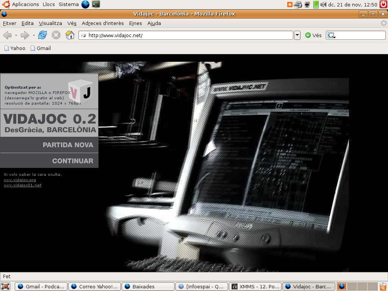This screenshot has height=291, width=388.
Task: Focus the URL address field
Action: tap(186, 35)
